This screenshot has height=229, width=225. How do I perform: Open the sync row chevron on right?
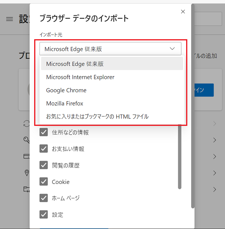click(215, 124)
